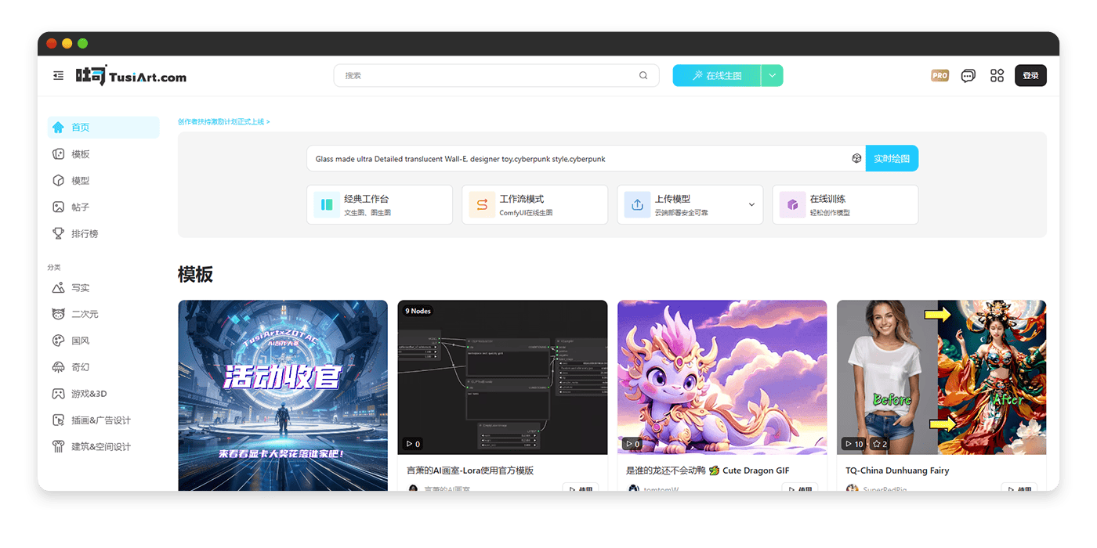1097x548 pixels.
Task: Click the title 是谁的龙还不会动鸭 Cute Dragon GIF
Action: [x=708, y=470]
